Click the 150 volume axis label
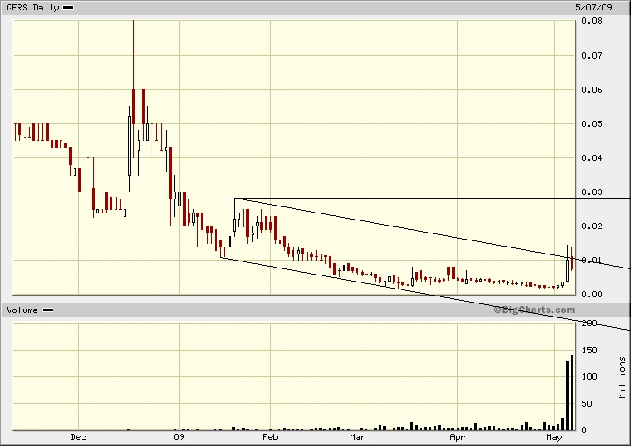The width and height of the screenshot is (631, 446). coord(590,351)
